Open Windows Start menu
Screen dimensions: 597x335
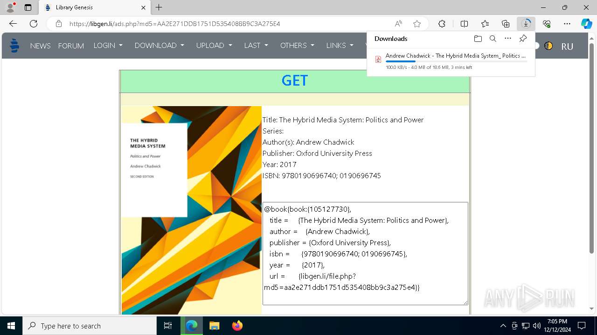click(11, 326)
